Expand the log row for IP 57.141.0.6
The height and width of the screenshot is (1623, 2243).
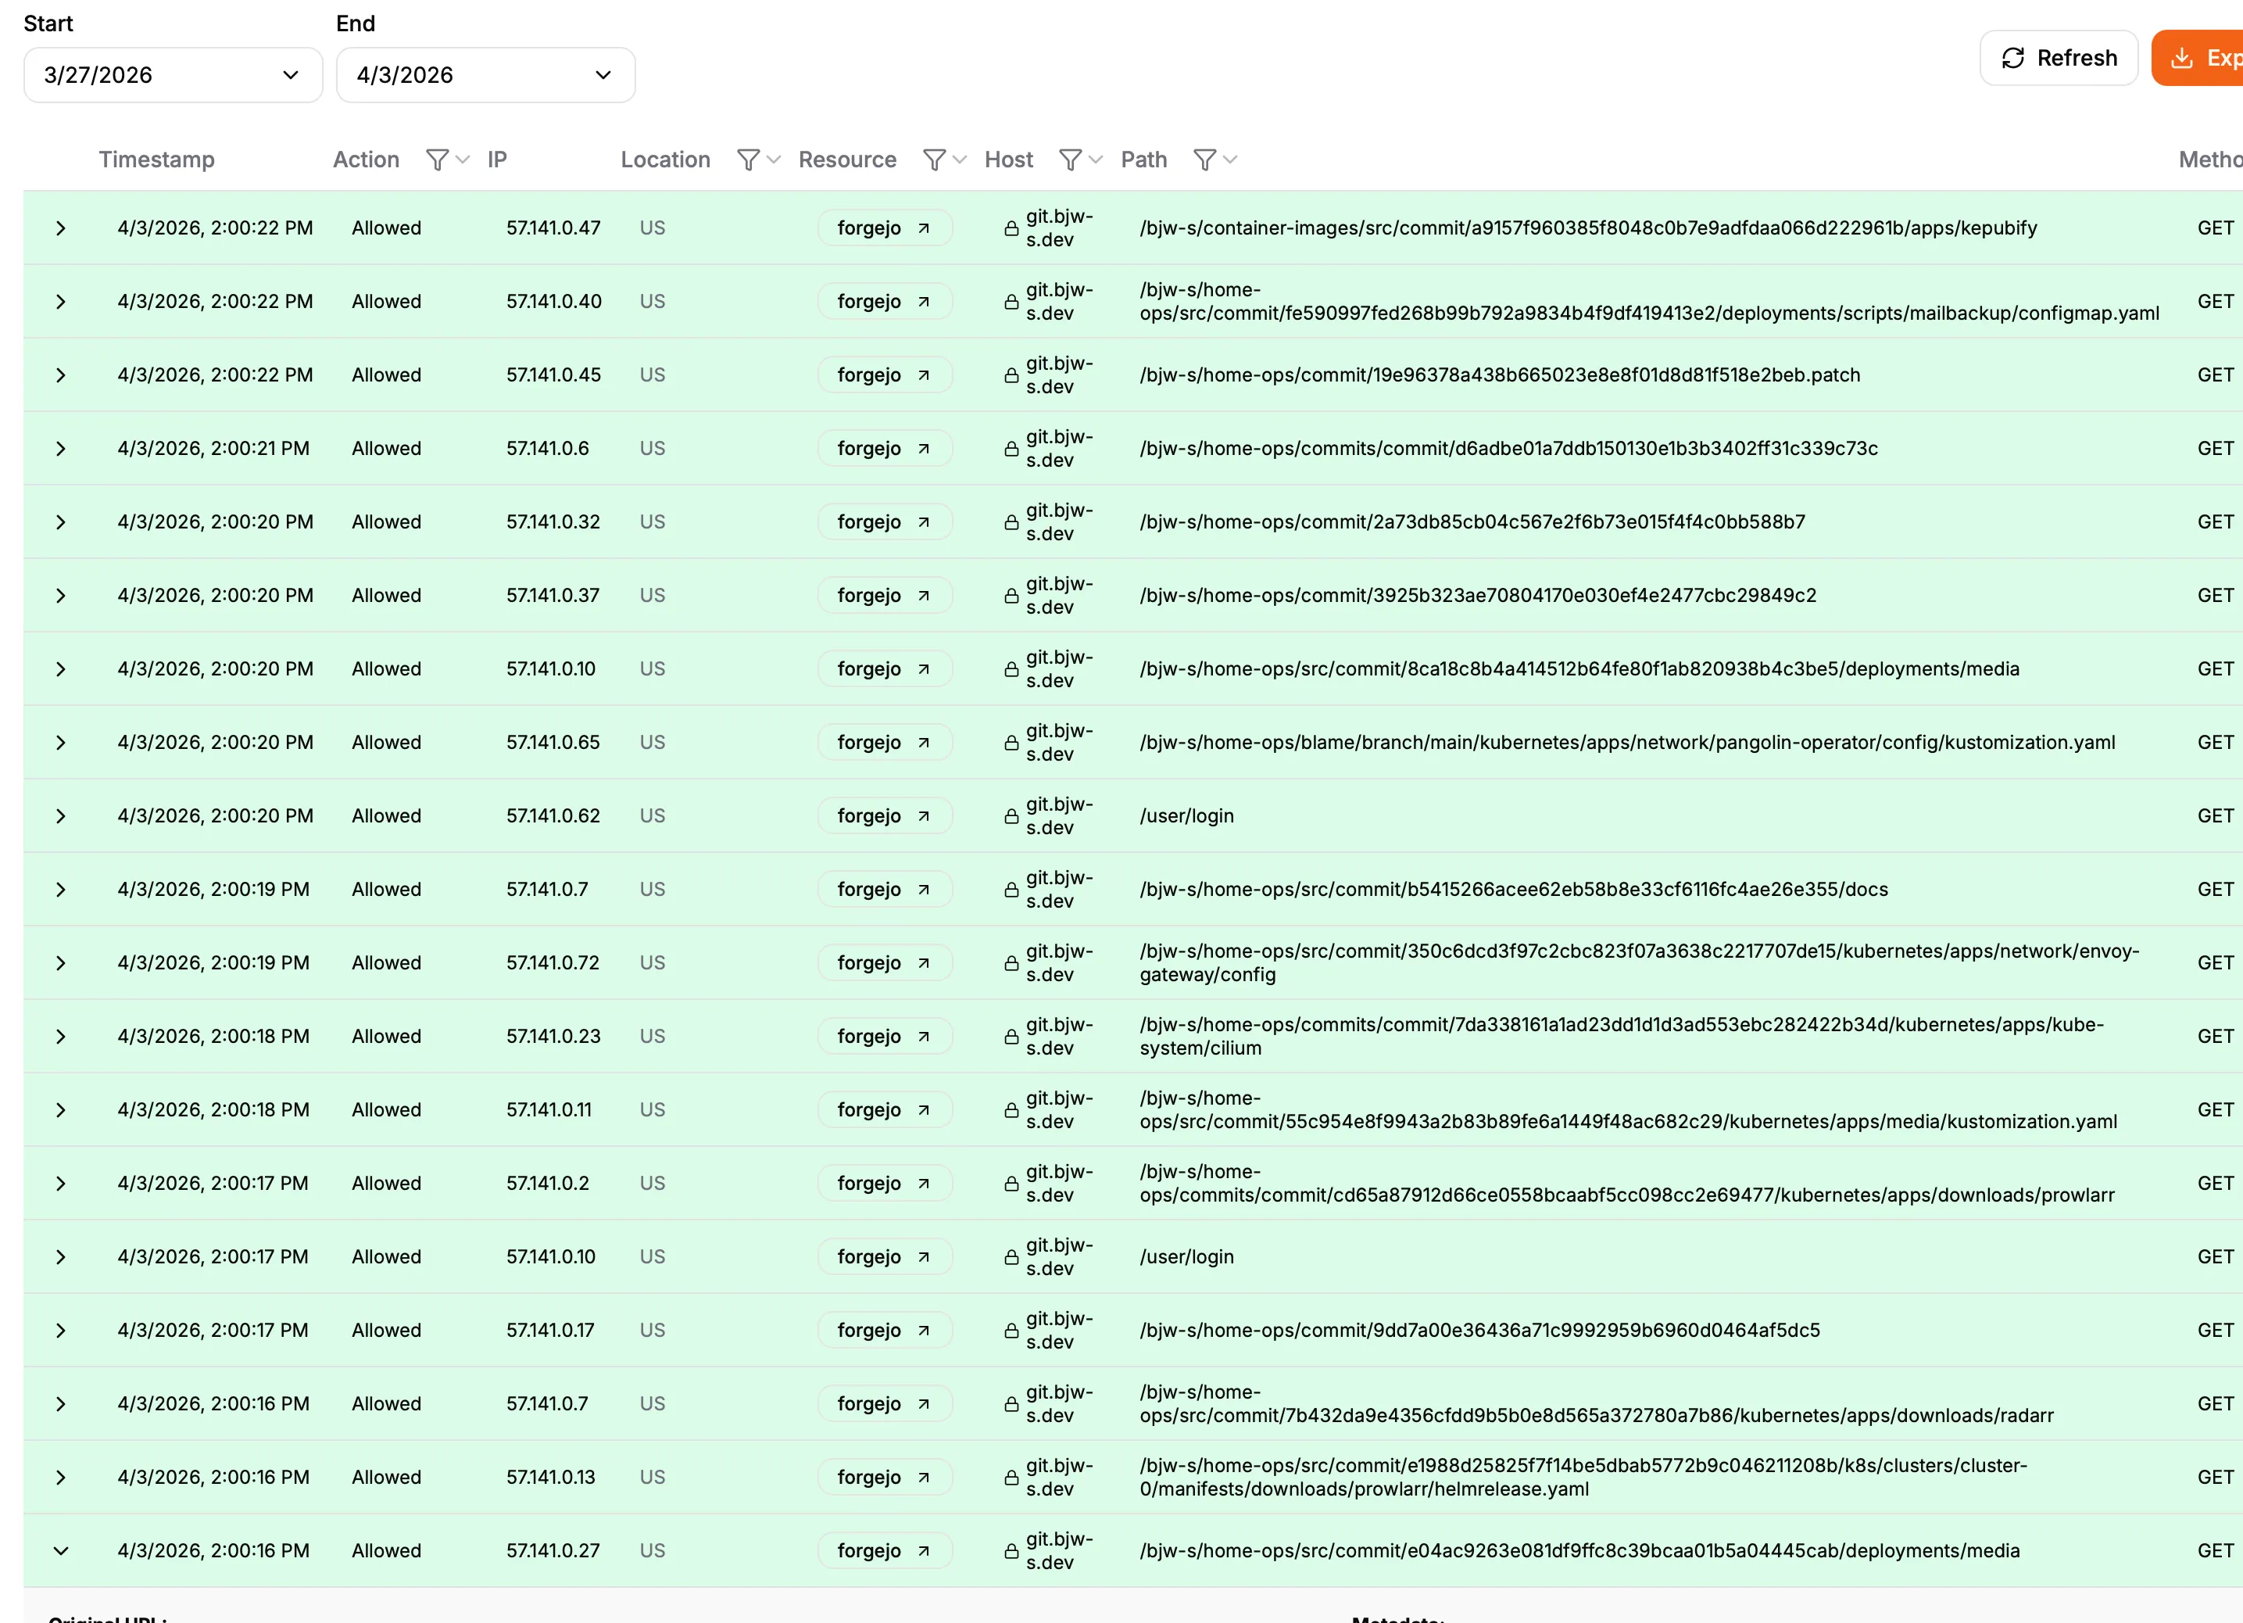tap(60, 449)
